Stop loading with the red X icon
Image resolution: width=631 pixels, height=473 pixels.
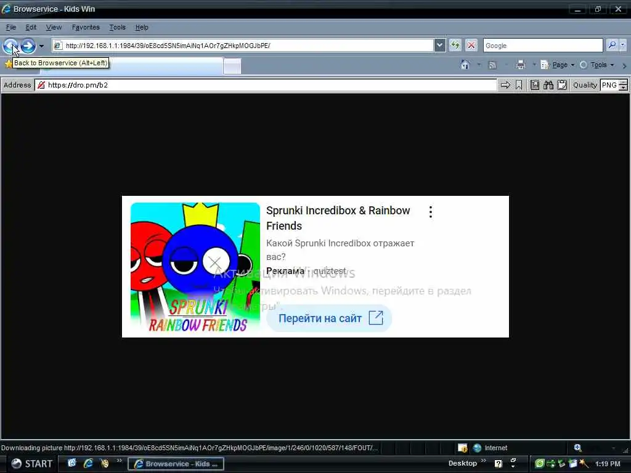471,46
